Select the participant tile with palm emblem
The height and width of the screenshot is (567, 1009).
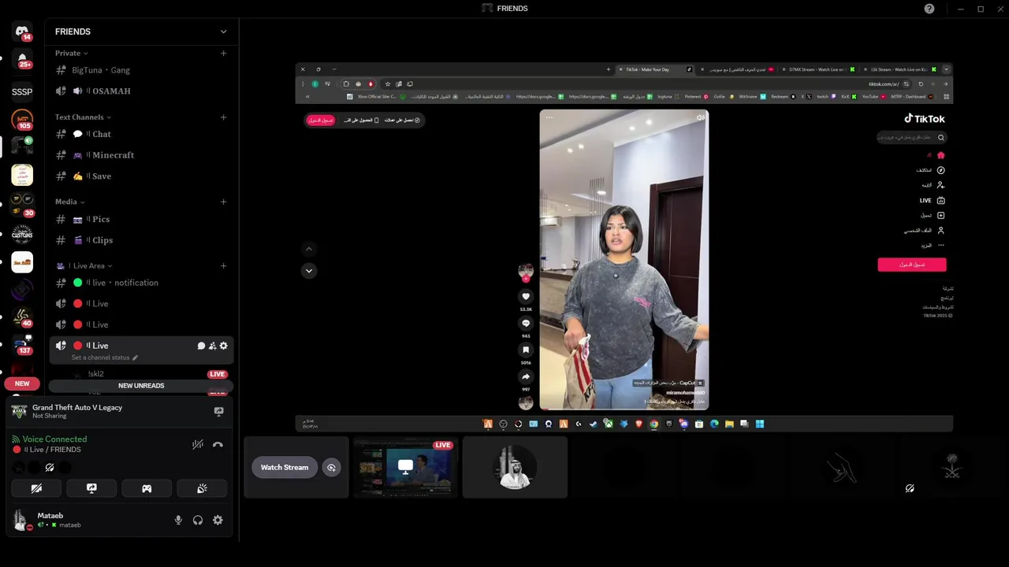951,468
